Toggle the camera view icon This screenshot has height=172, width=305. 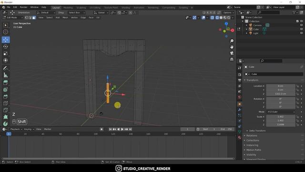coord(232,53)
